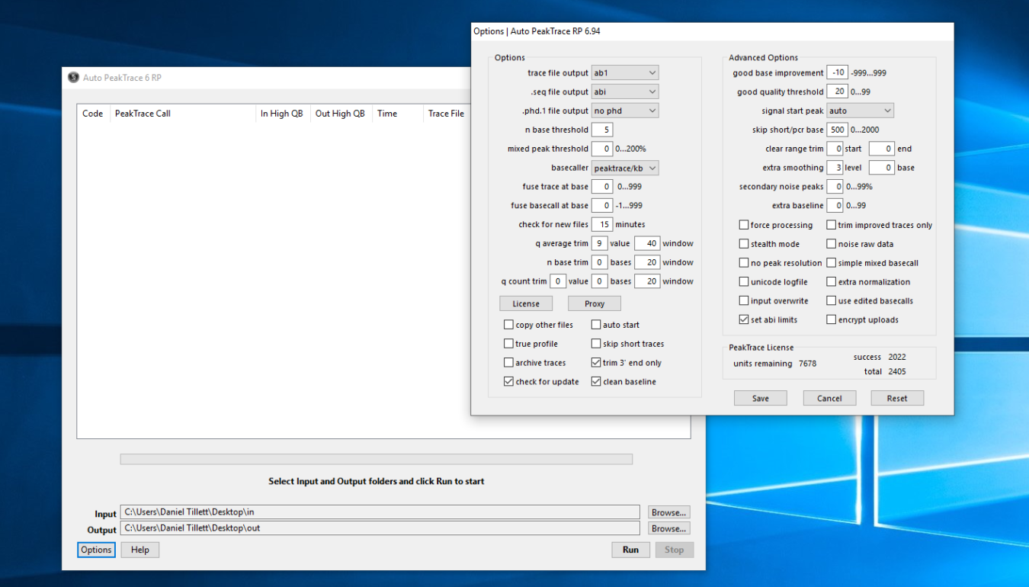Click the Output path text field
This screenshot has width=1029, height=587.
tap(380, 528)
